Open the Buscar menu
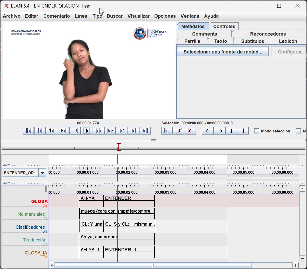The width and height of the screenshot is (307, 269). pos(115,16)
